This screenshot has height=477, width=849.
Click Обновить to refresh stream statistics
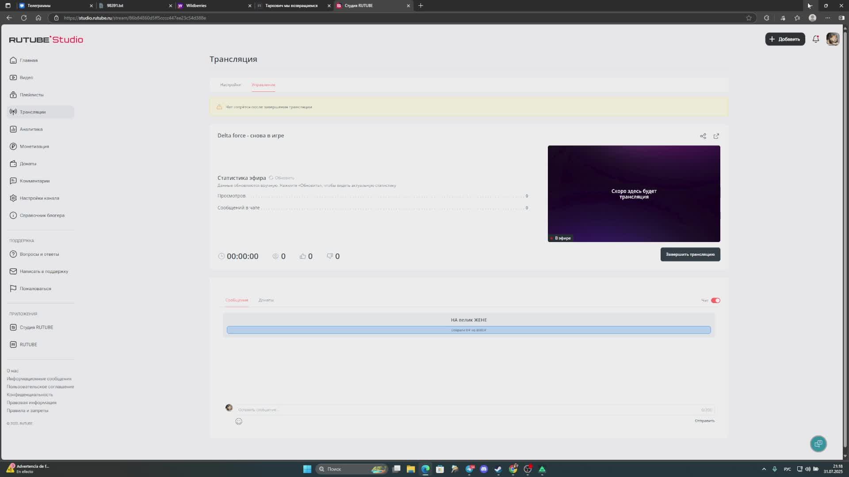pyautogui.click(x=282, y=178)
